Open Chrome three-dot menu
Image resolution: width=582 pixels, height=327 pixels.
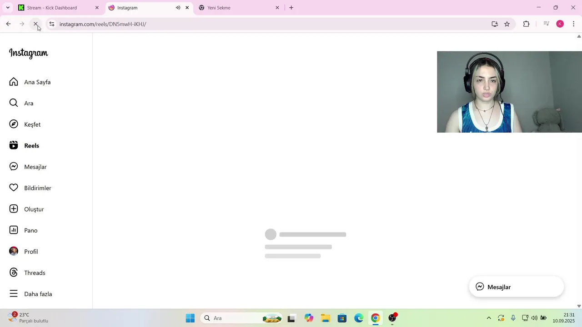(x=573, y=24)
